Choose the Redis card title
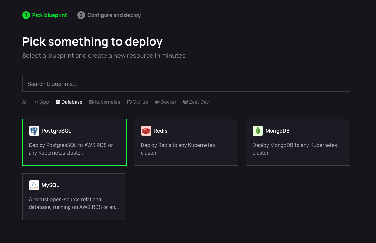Image resolution: width=376 pixels, height=243 pixels. [160, 131]
